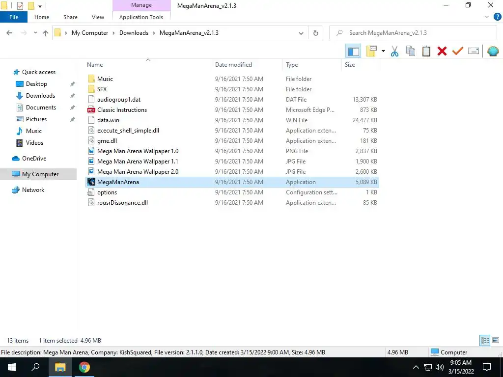Open recent locations dropdown arrow

pos(35,33)
